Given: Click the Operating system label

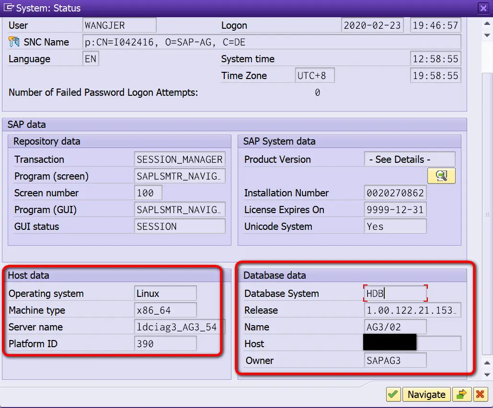Looking at the screenshot, I should [x=46, y=294].
